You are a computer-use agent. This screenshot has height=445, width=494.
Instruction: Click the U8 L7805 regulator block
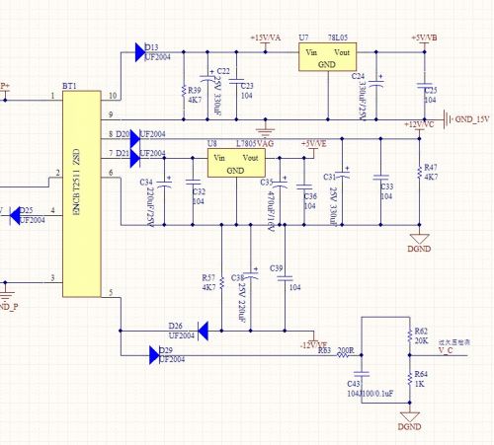(x=236, y=163)
